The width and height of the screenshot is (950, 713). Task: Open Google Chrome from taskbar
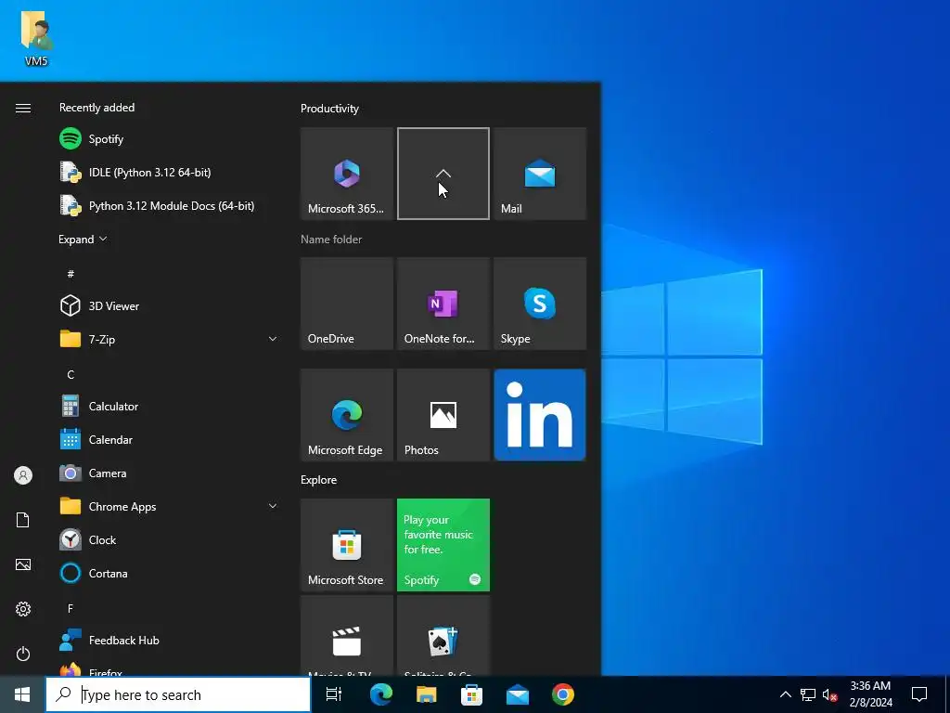tap(563, 694)
